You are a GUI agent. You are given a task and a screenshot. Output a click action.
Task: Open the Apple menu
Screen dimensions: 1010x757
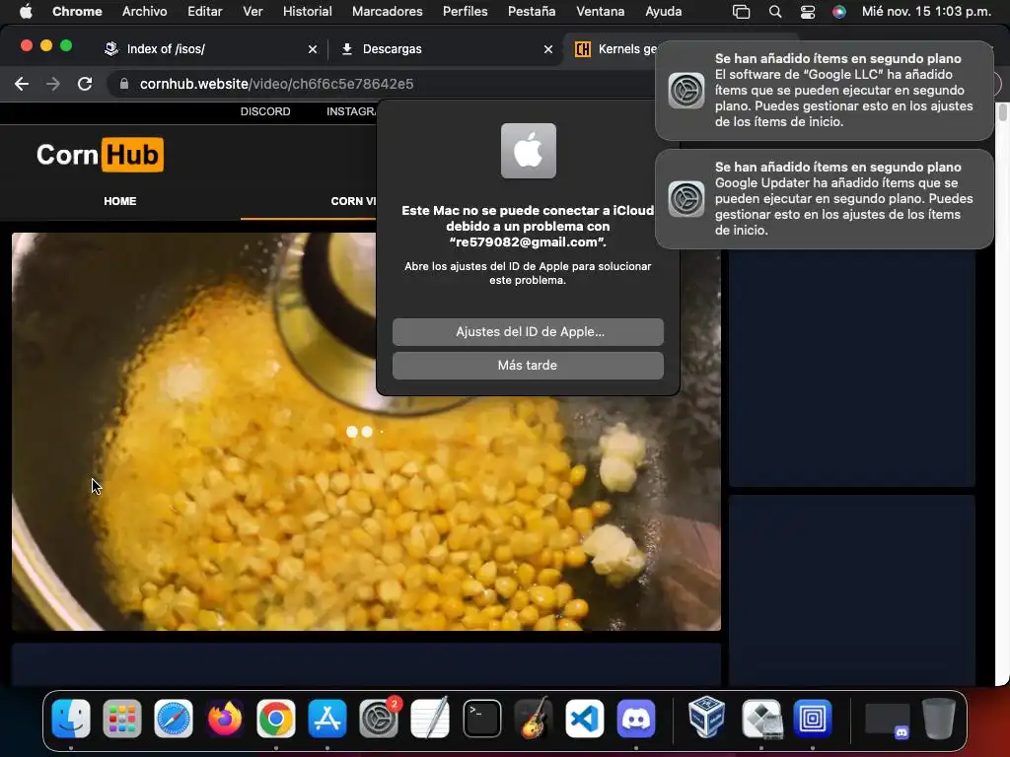[x=26, y=11]
